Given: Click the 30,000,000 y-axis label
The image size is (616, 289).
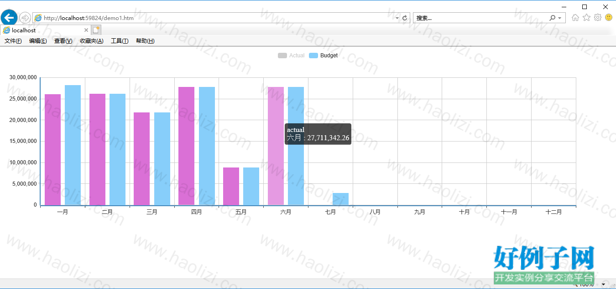Looking at the screenshot, I should click(23, 77).
